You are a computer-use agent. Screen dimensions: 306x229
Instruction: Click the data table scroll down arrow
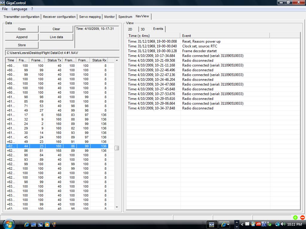(x=117, y=207)
